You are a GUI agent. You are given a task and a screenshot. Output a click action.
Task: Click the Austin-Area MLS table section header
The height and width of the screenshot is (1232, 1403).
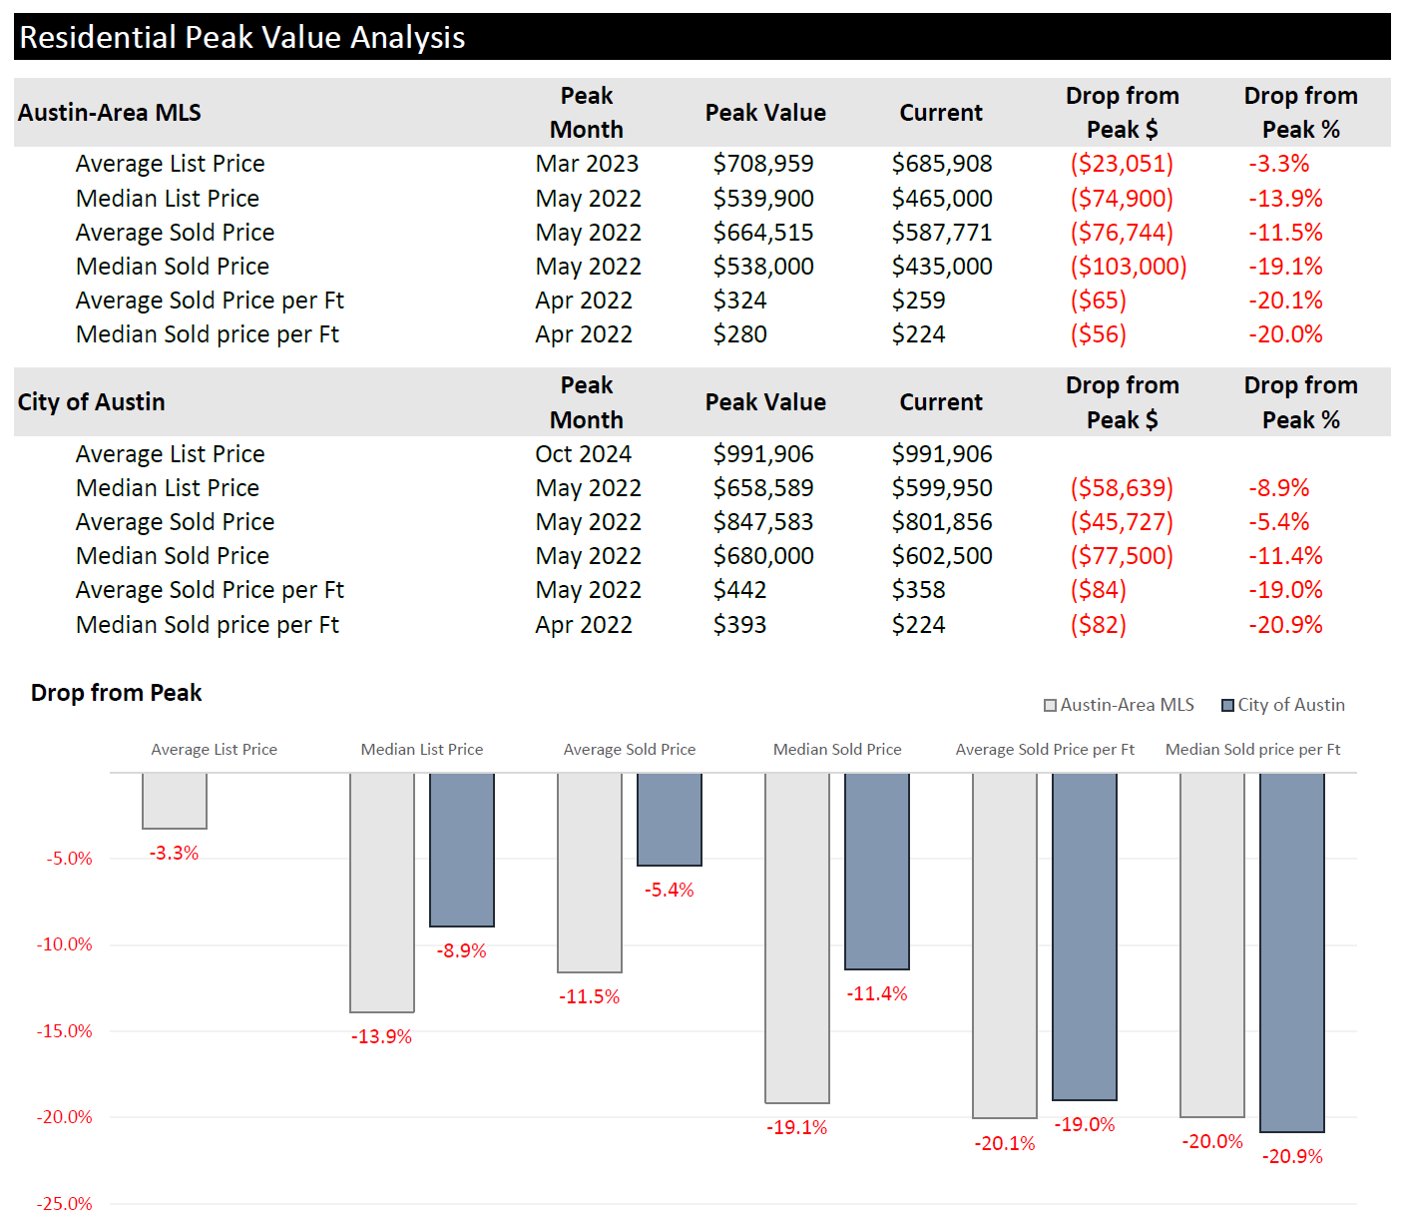(110, 113)
